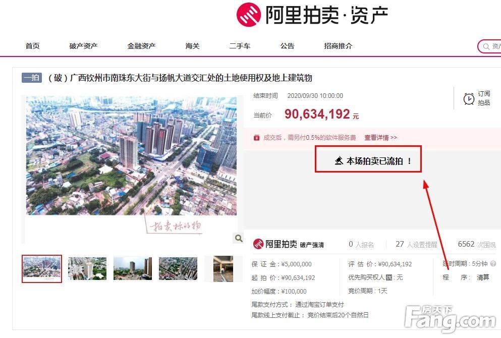The width and height of the screenshot is (501, 338).
Task: Select the second thumbnail of tower street view
Action: point(87,269)
